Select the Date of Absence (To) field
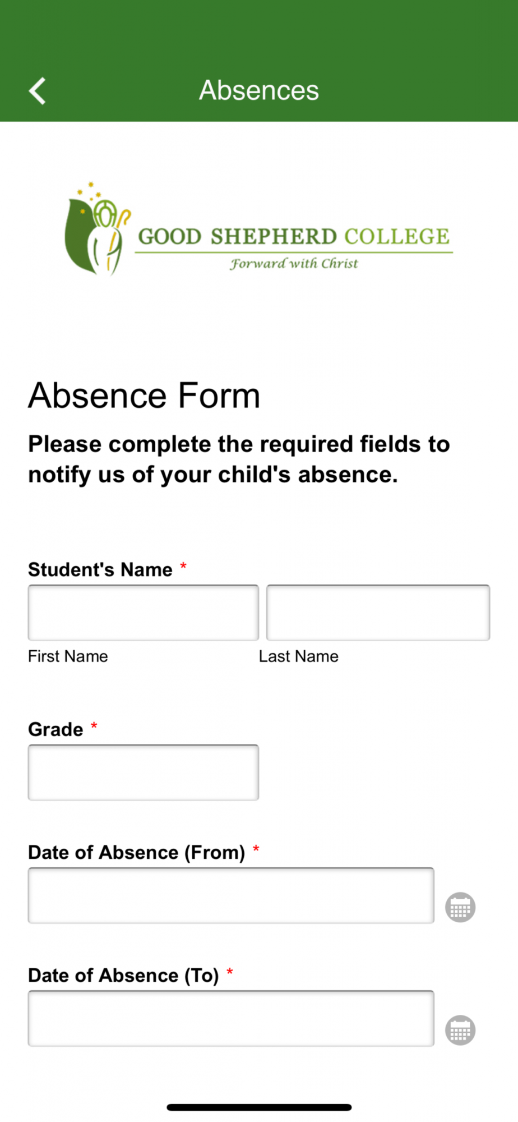The height and width of the screenshot is (1122, 518). (231, 1018)
